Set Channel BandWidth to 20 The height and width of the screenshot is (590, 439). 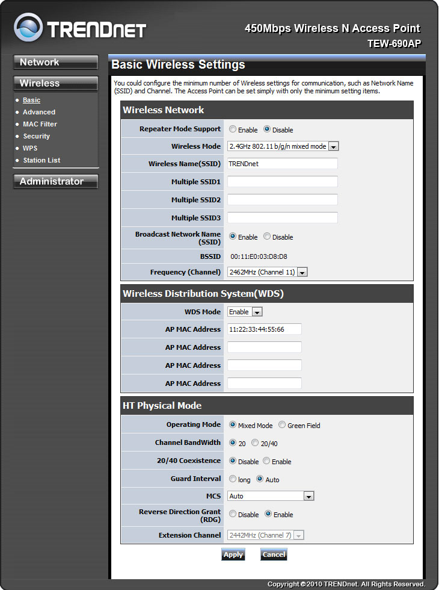(x=233, y=443)
